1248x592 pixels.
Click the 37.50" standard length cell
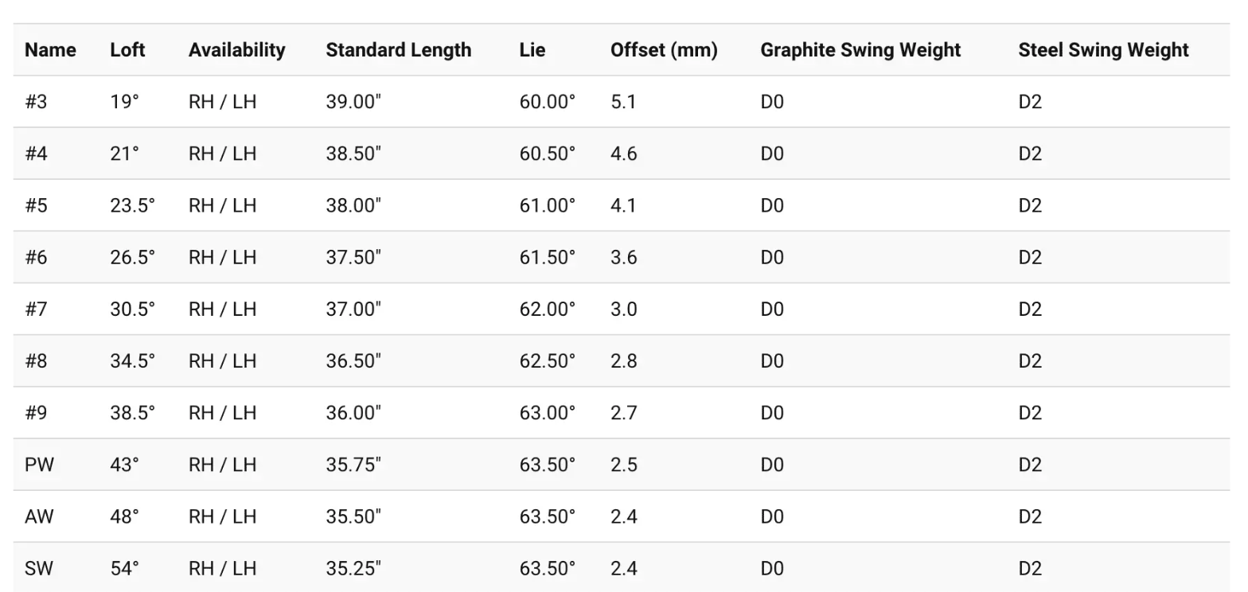[x=353, y=257]
